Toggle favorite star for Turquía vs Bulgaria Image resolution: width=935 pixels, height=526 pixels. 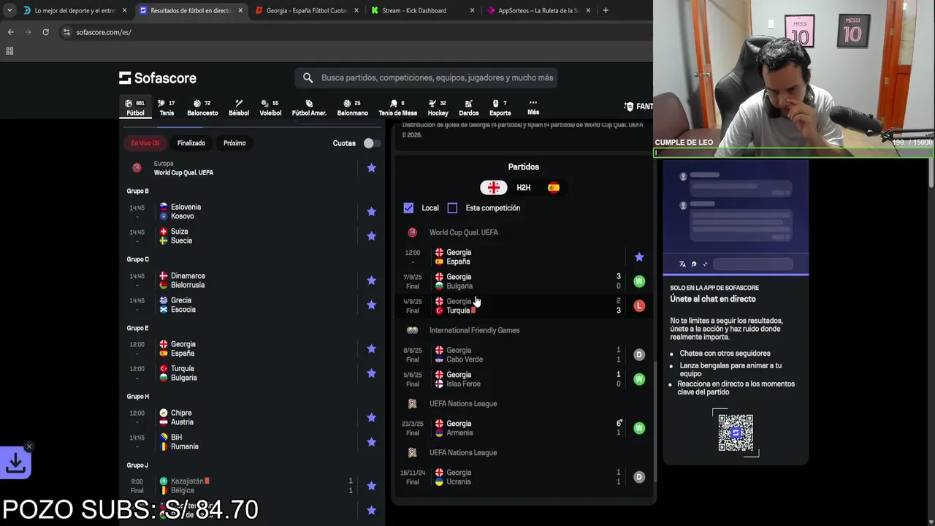coord(371,373)
